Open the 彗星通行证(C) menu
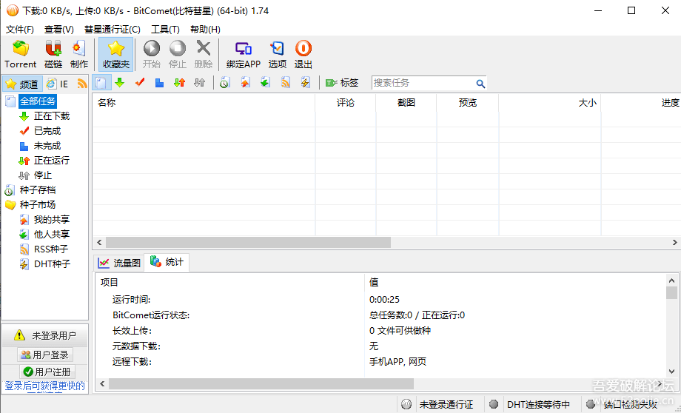681x413 pixels. [x=113, y=29]
